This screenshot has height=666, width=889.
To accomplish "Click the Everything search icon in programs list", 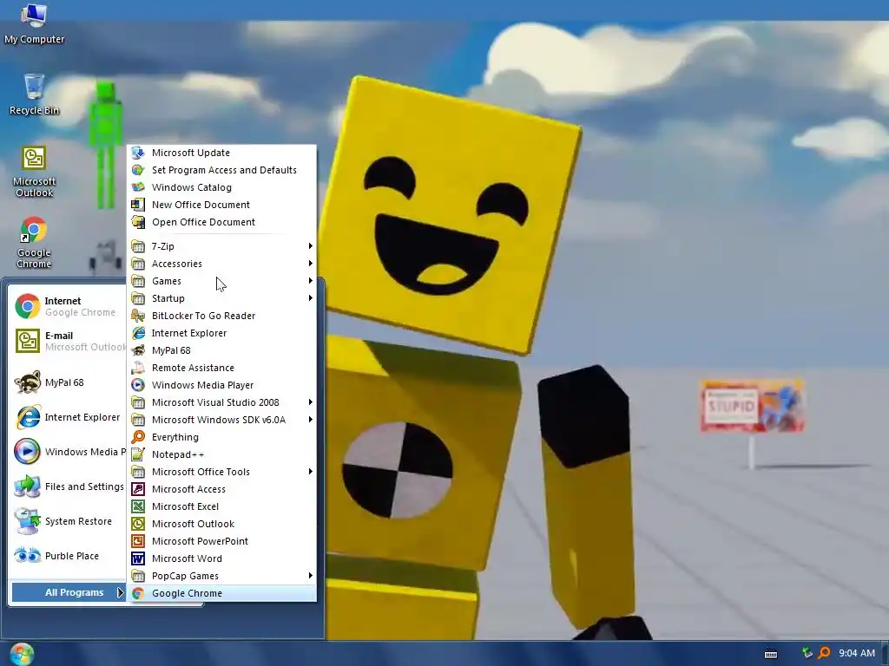I will 138,437.
